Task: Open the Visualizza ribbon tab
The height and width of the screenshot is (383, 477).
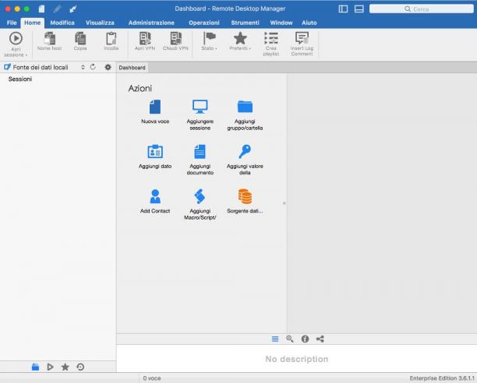Action: 100,23
